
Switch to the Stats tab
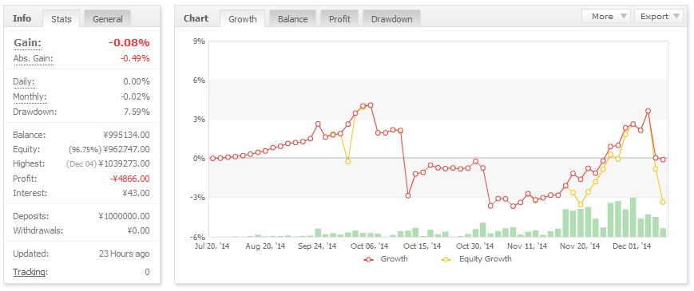pos(61,19)
